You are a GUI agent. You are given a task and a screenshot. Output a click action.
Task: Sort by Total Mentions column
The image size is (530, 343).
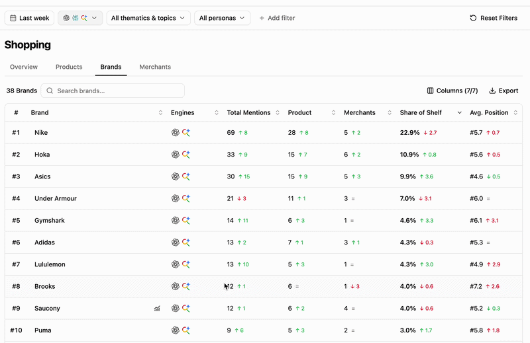tap(253, 112)
